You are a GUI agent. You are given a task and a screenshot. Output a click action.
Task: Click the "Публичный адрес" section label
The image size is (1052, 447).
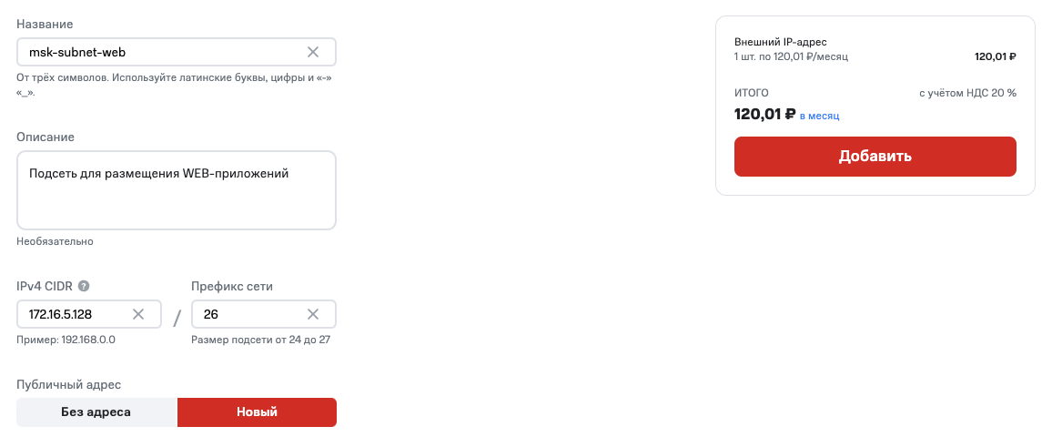[68, 385]
